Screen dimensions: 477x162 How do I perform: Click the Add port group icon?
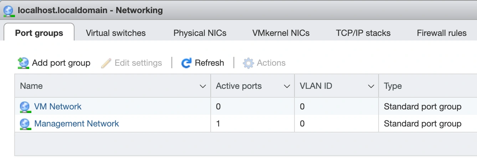point(23,63)
